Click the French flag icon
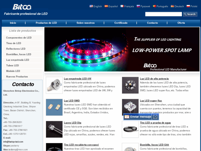The height and width of the screenshot is (151, 201). pyautogui.click(x=122, y=6)
